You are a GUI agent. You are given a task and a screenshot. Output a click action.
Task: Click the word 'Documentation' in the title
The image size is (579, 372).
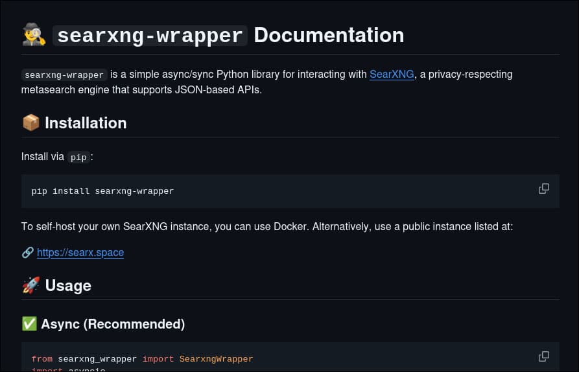(x=329, y=35)
